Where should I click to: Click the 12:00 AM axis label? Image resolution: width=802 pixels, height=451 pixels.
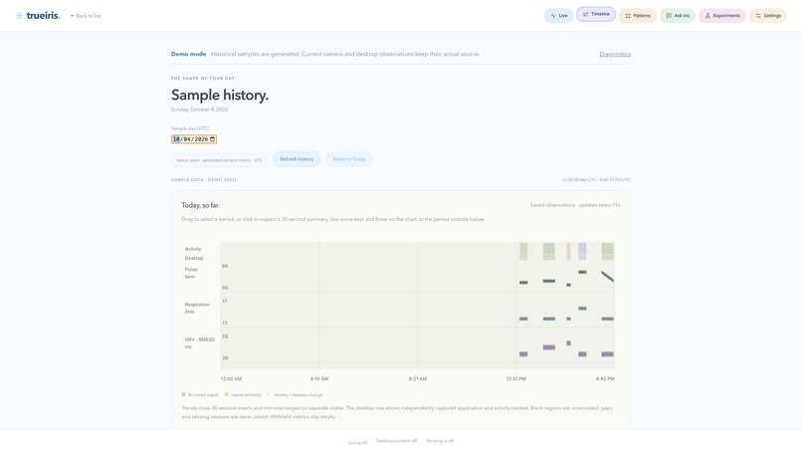pos(231,378)
